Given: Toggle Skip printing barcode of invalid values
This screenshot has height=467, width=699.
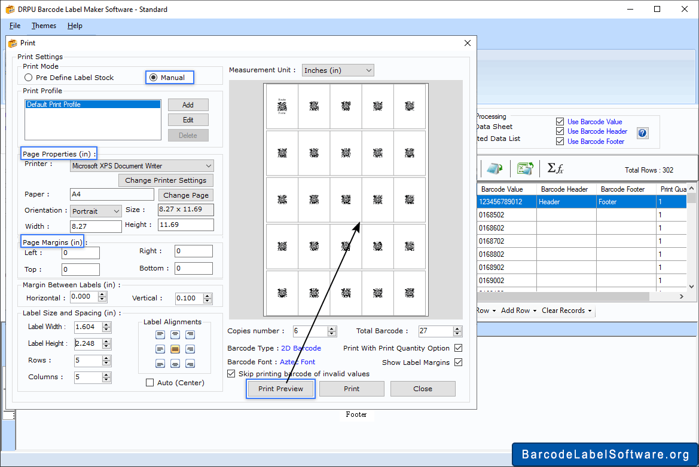Looking at the screenshot, I should pos(231,373).
